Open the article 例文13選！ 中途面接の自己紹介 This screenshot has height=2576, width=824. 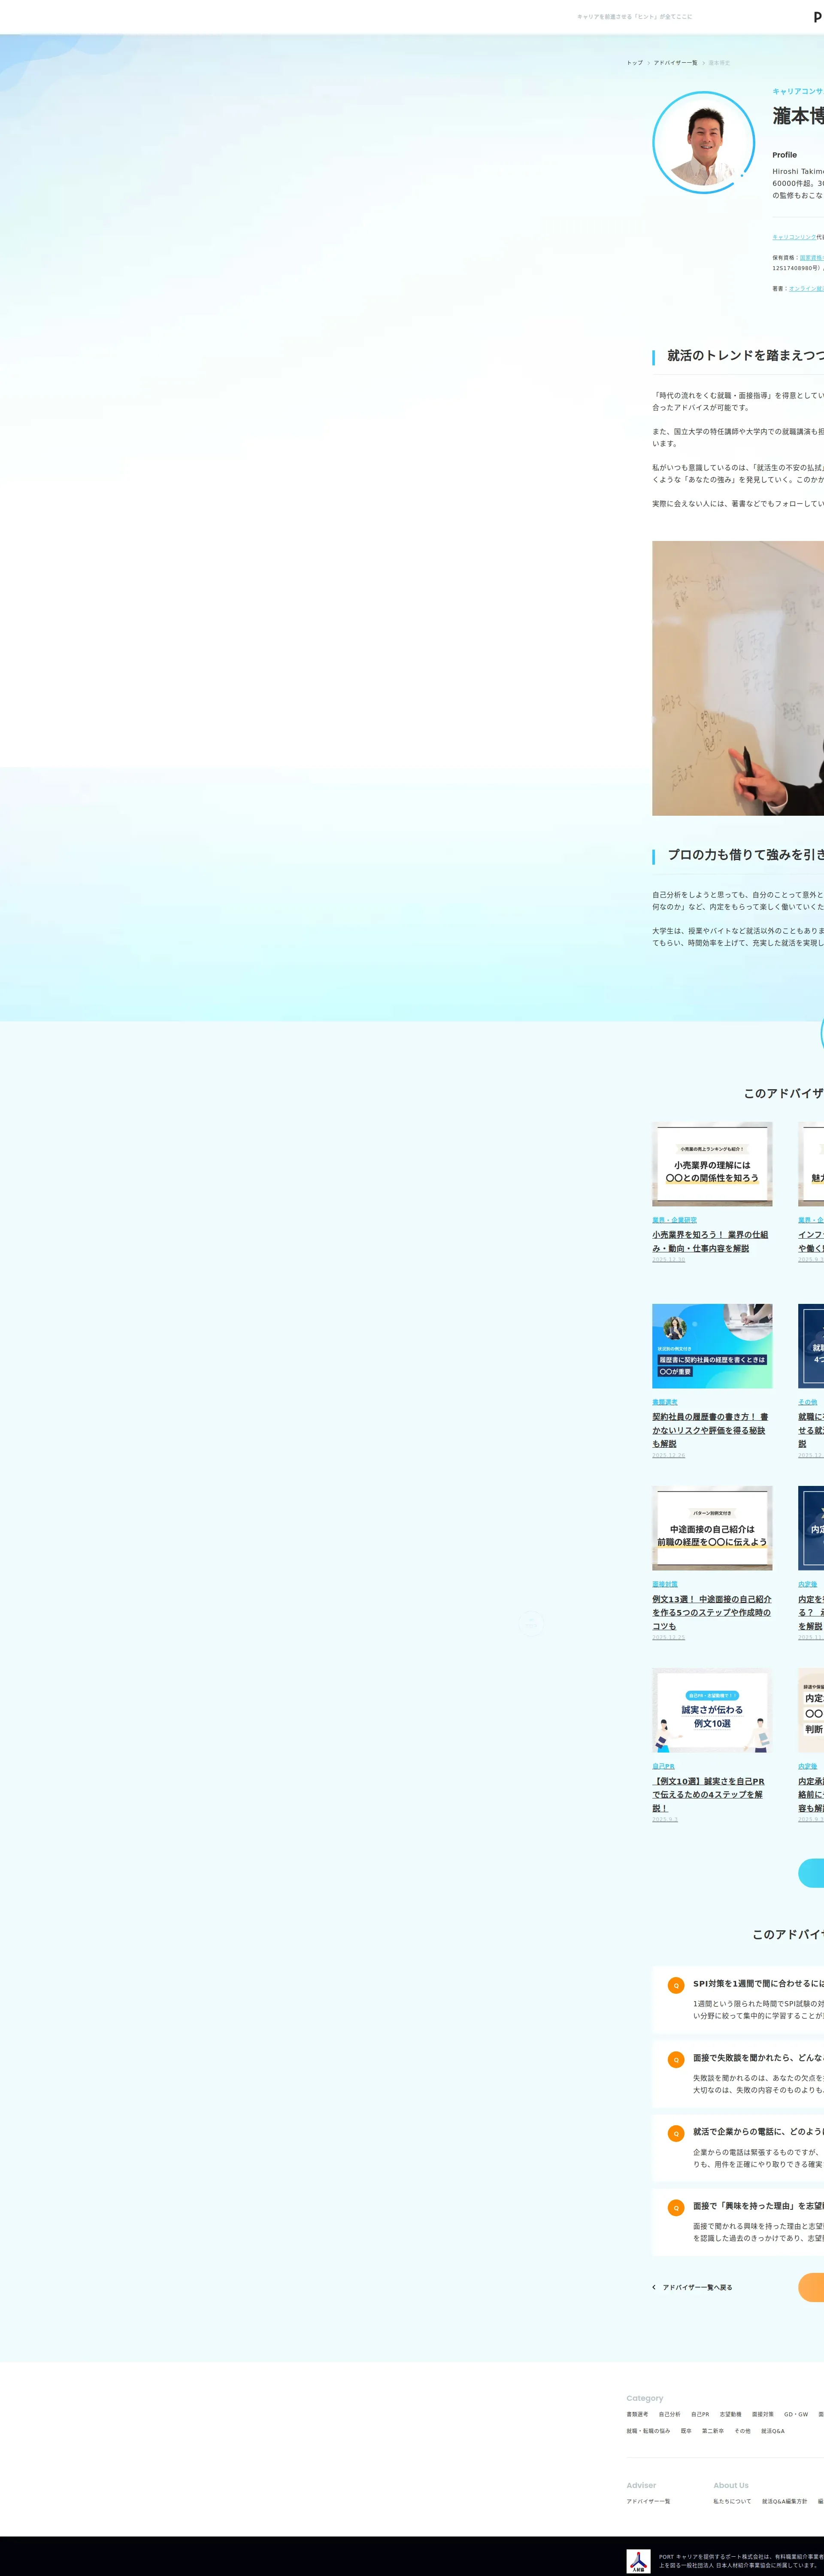712,1612
